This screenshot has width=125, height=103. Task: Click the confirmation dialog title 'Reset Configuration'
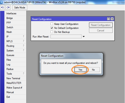pyautogui.click(x=52, y=56)
